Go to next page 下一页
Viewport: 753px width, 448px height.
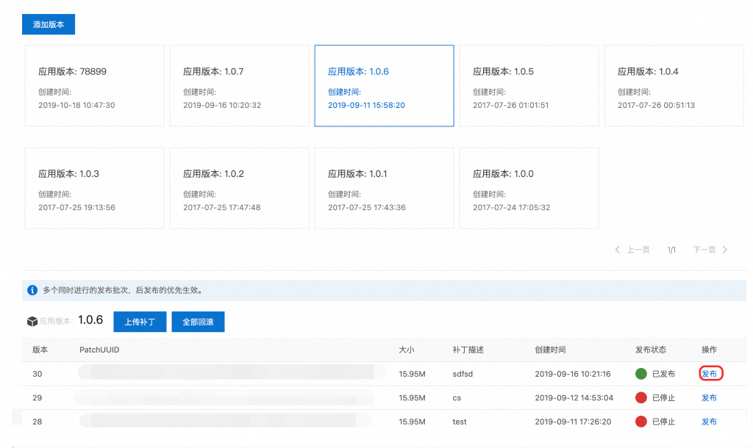click(x=704, y=250)
